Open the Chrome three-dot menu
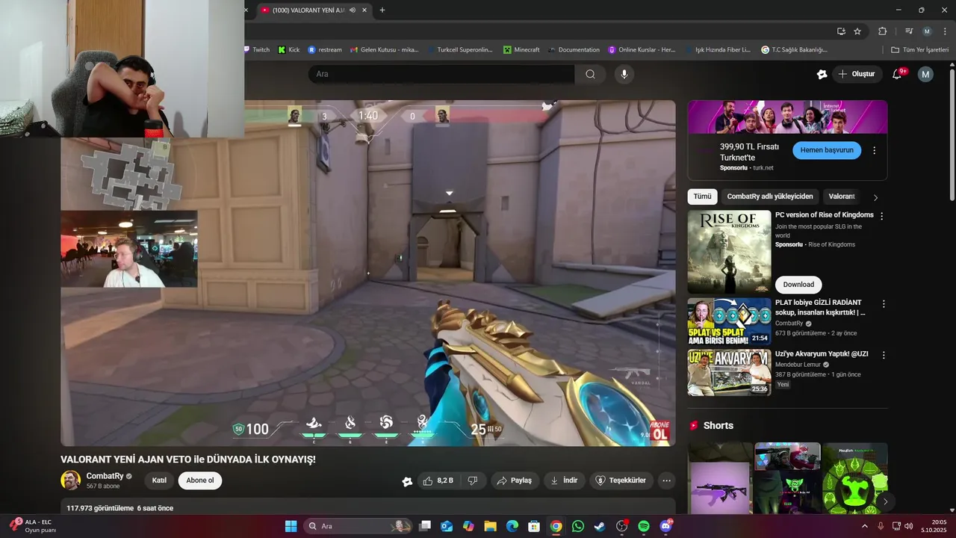This screenshot has width=956, height=538. point(945,31)
